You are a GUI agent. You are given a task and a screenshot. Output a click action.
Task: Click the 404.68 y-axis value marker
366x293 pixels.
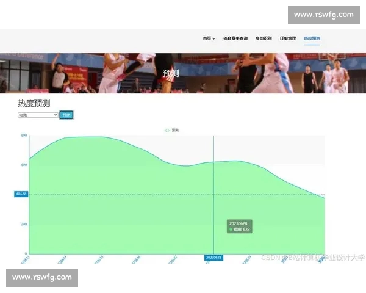point(21,194)
